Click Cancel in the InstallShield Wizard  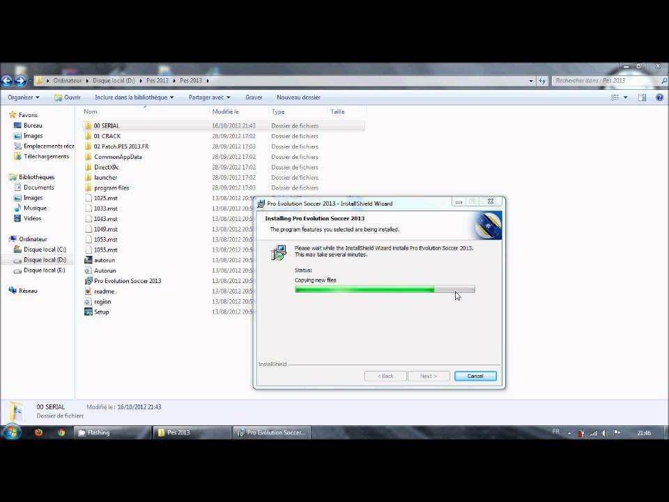click(475, 376)
